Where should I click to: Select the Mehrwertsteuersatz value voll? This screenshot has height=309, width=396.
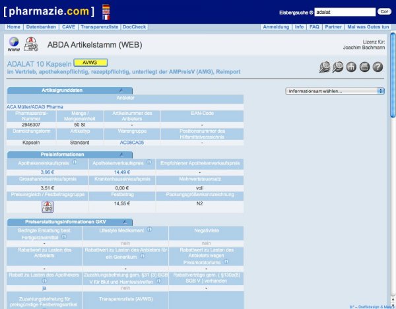click(x=199, y=188)
